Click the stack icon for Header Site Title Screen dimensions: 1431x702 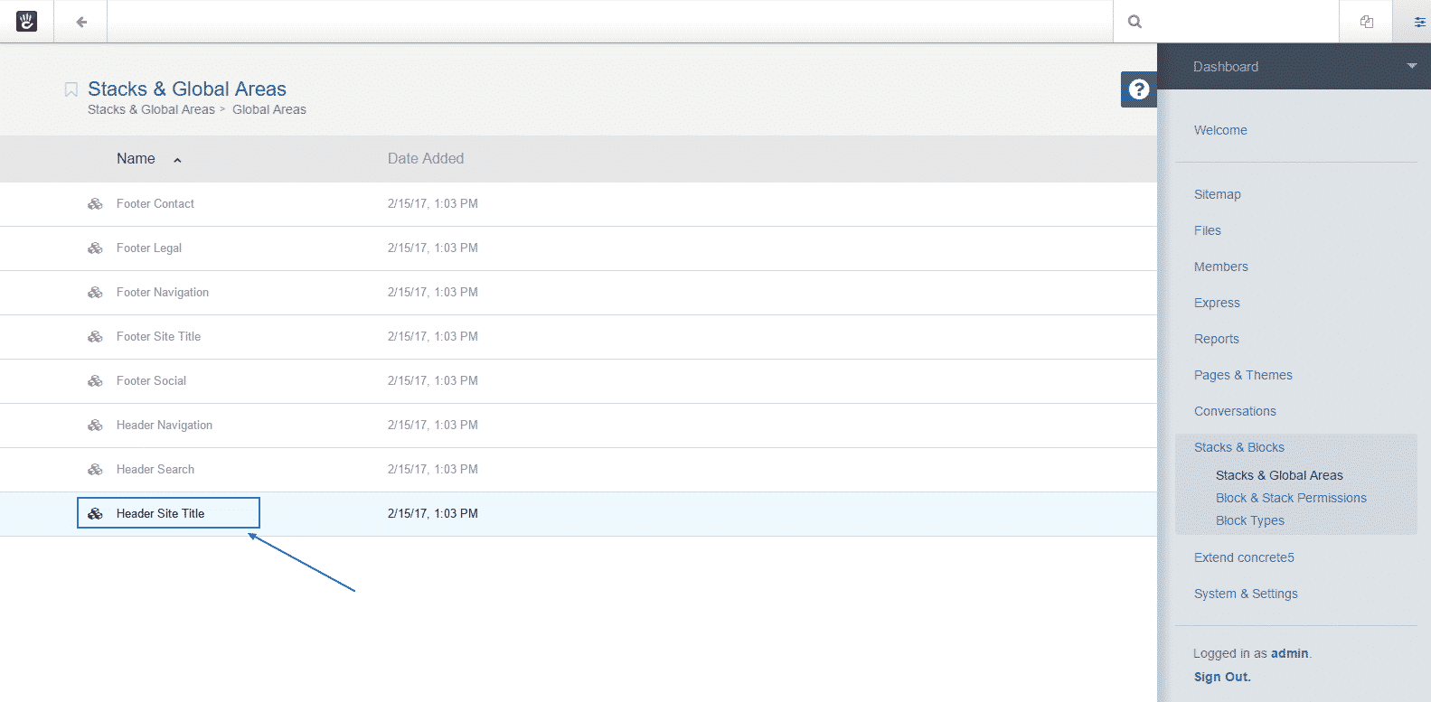coord(95,514)
